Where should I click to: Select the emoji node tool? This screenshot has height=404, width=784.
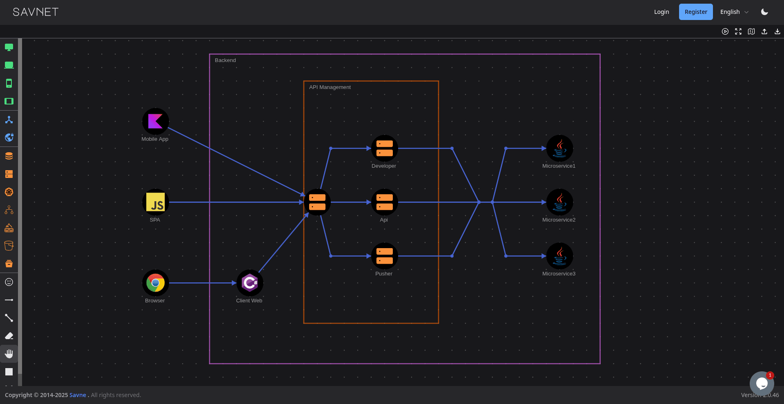pos(9,282)
